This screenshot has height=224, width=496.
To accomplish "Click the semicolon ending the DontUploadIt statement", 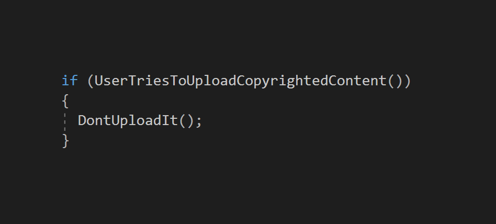I will [x=198, y=122].
